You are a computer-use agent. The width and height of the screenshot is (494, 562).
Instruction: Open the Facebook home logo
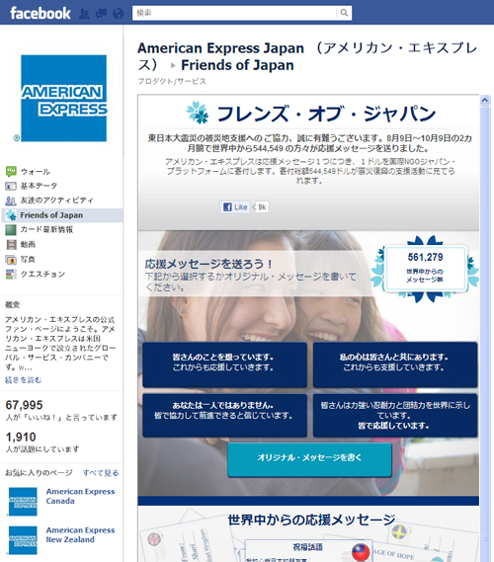(x=41, y=13)
